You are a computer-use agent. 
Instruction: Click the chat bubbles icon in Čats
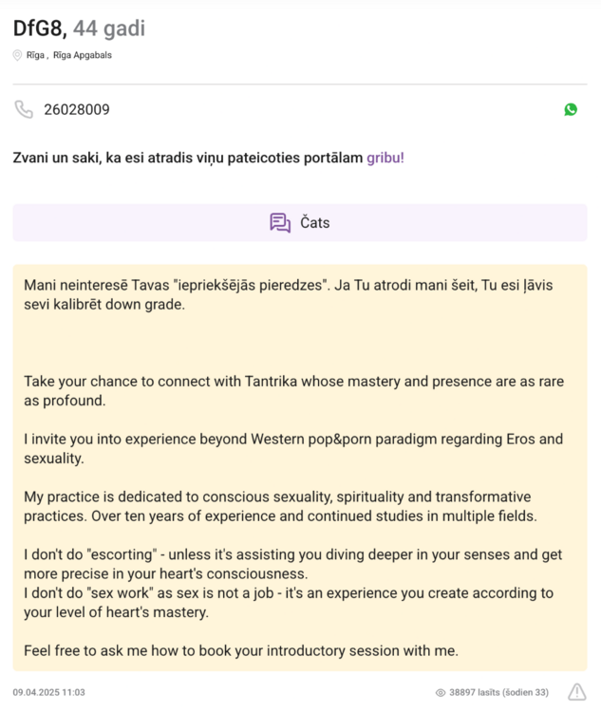tap(280, 223)
